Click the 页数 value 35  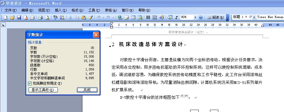92,48
